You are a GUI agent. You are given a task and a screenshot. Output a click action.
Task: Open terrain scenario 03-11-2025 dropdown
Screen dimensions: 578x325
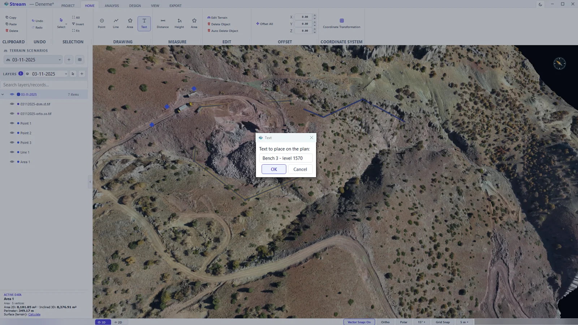[33, 60]
